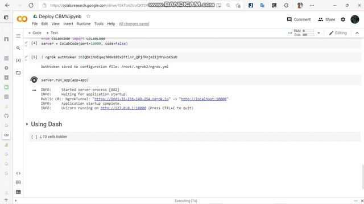
Task: Open the http://localhost:10000 link
Action: tap(204, 99)
